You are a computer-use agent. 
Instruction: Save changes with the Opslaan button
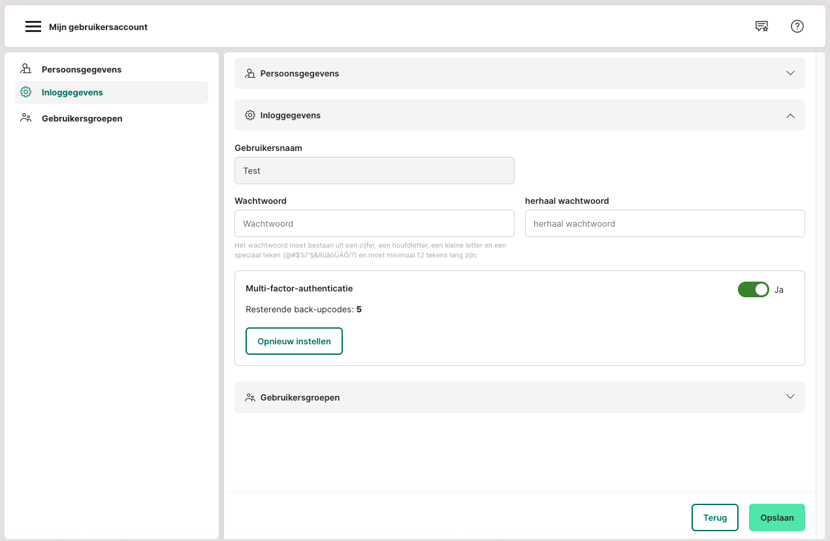click(x=776, y=517)
